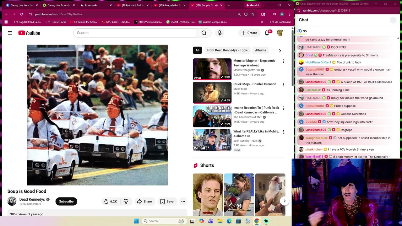The width and height of the screenshot is (402, 226).
Task: Open the Create dropdown button
Action: point(249,33)
